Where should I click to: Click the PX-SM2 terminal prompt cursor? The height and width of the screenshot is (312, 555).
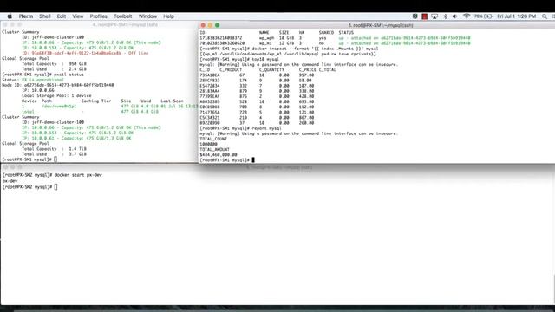tap(55, 187)
